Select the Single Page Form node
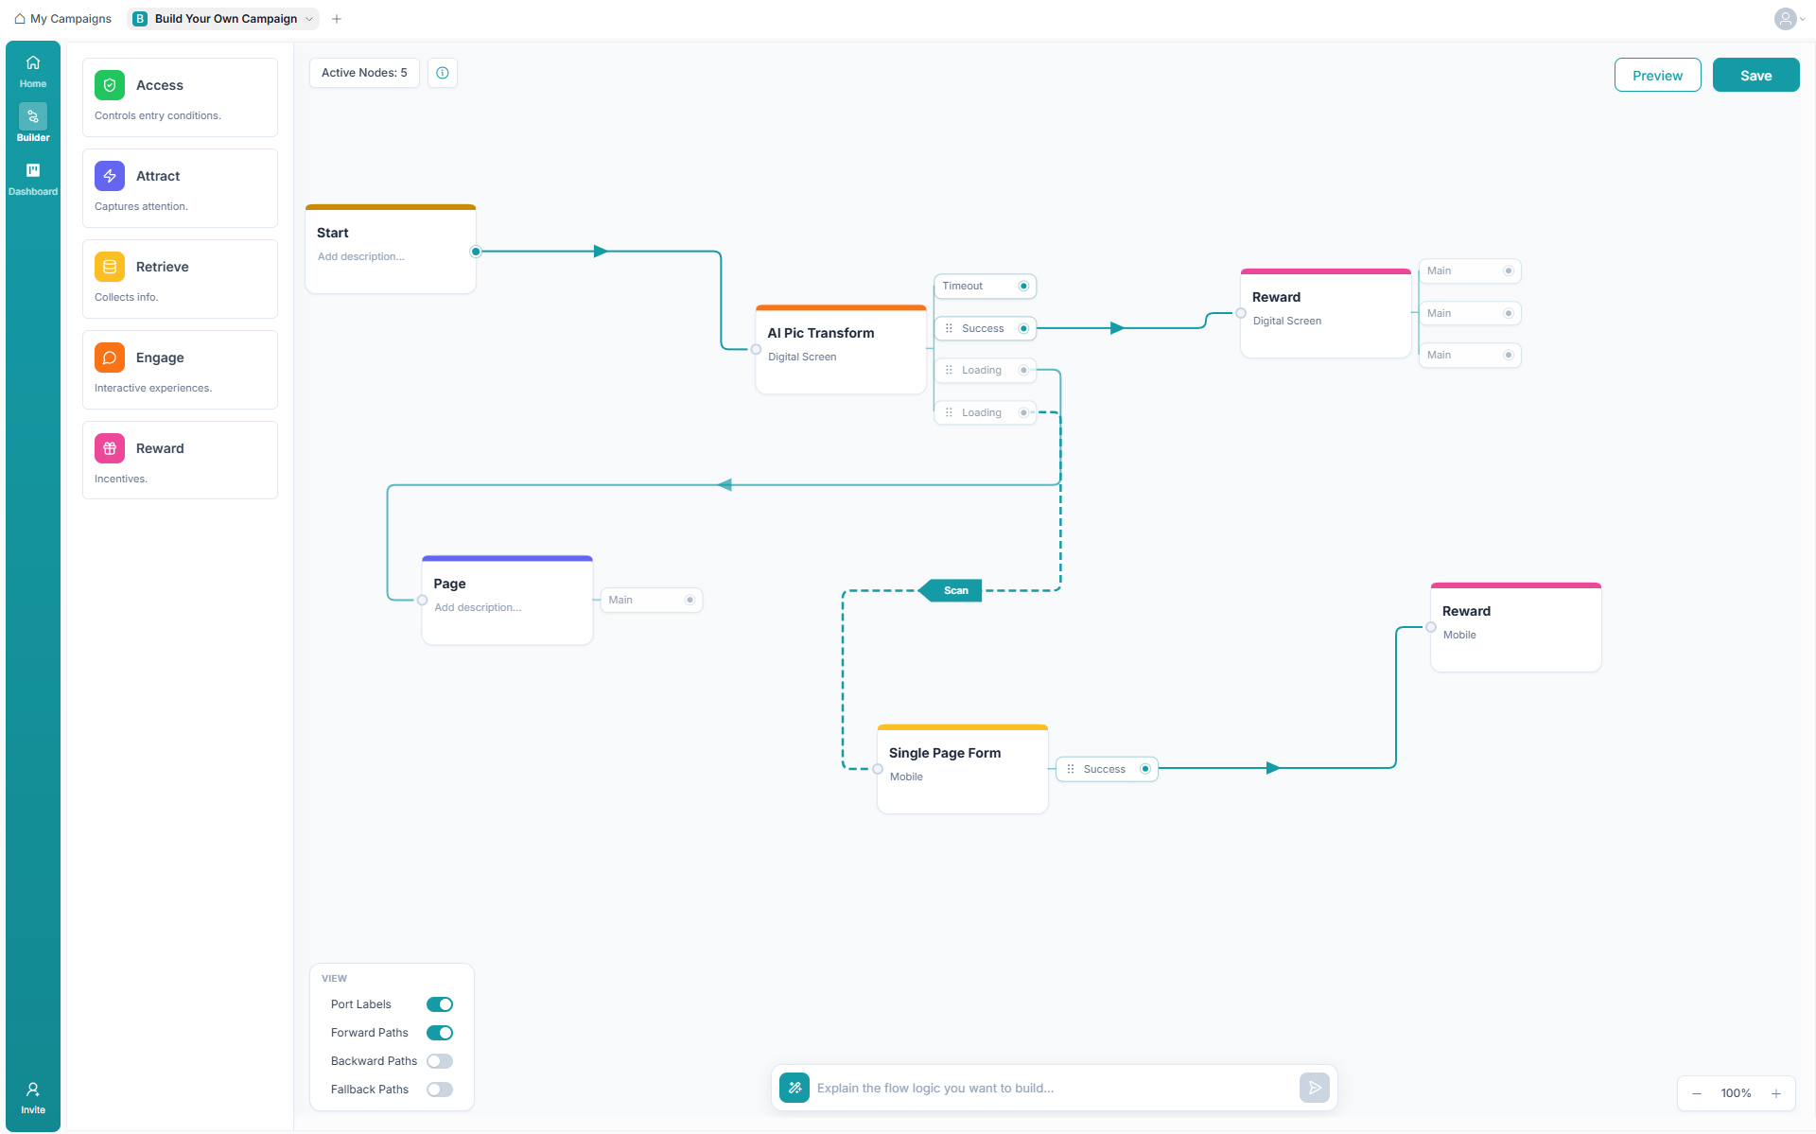Image resolution: width=1816 pixels, height=1134 pixels. [x=962, y=769]
